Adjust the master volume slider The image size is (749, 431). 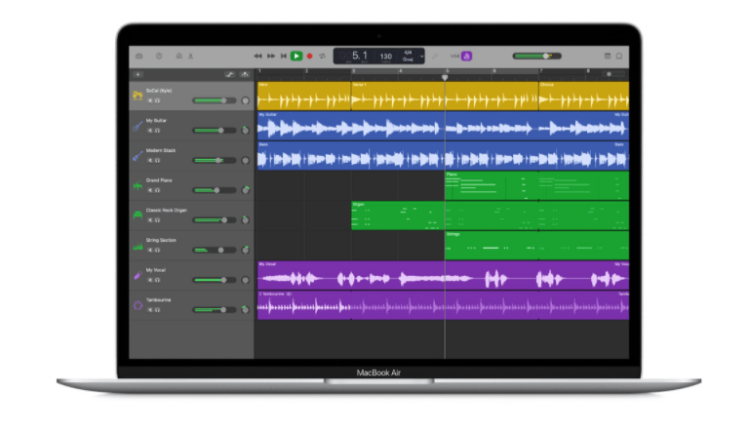tap(537, 56)
